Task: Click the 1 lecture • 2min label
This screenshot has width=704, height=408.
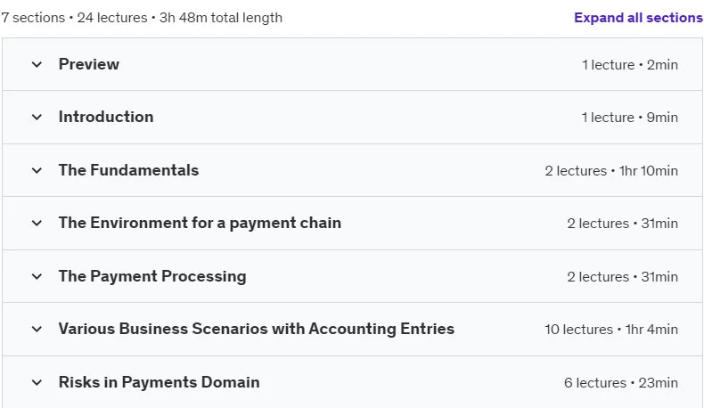Action: 629,65
